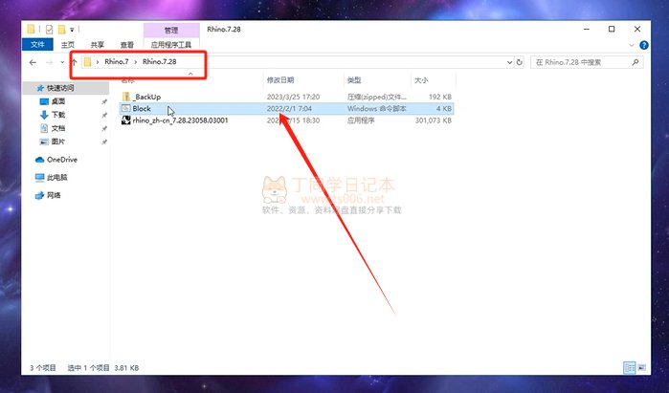
Task: Open 文档 in the navigation pane
Action: tap(58, 128)
